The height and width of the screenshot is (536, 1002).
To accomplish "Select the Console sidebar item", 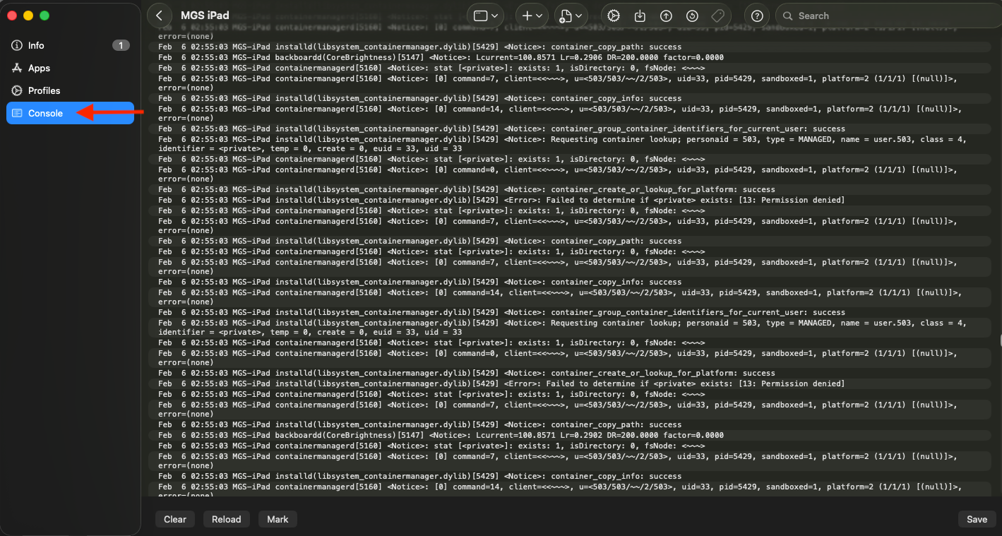I will (x=45, y=113).
